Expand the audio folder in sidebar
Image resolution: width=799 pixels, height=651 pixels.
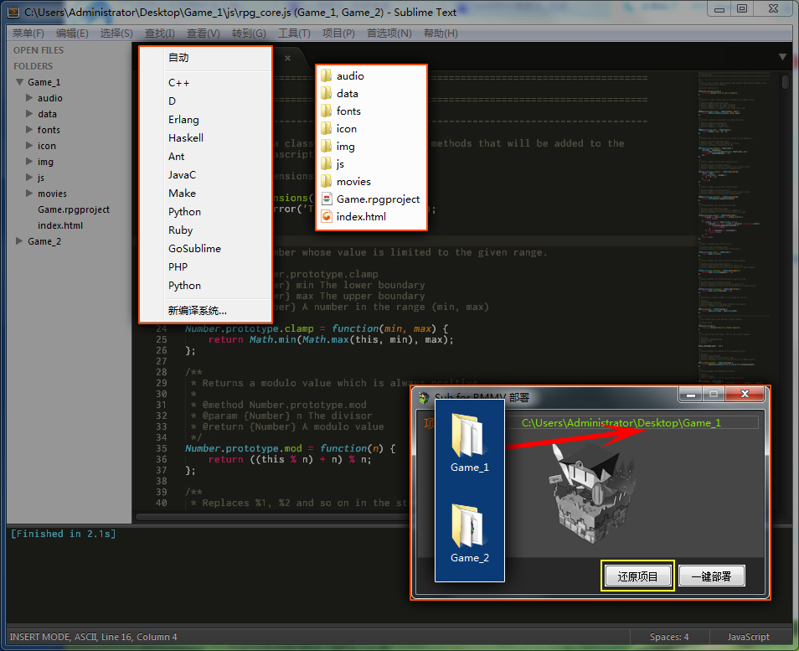click(29, 98)
